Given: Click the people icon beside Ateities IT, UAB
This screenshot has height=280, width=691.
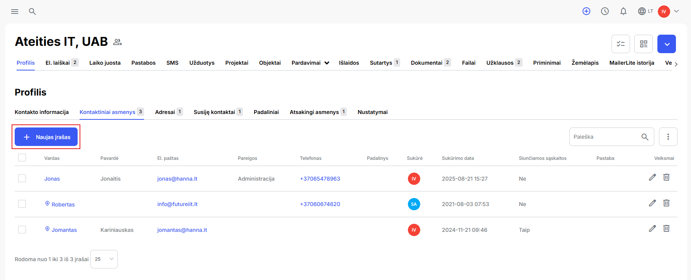Looking at the screenshot, I should (x=117, y=42).
